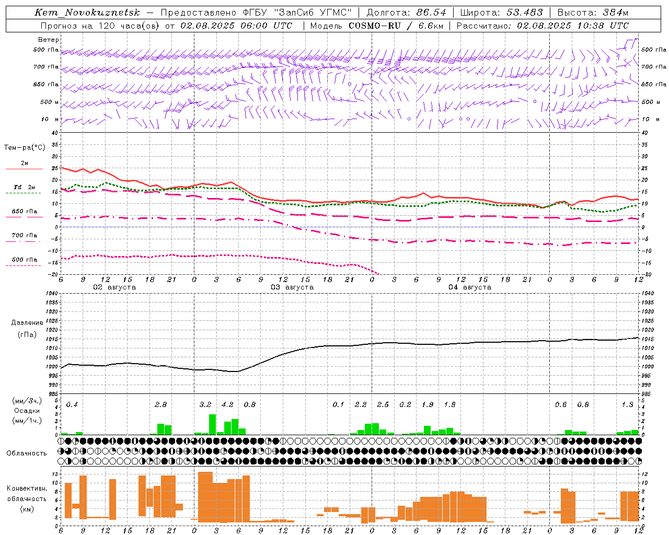Click the 0.4 precipitation total value
669x535 pixels.
(x=72, y=405)
